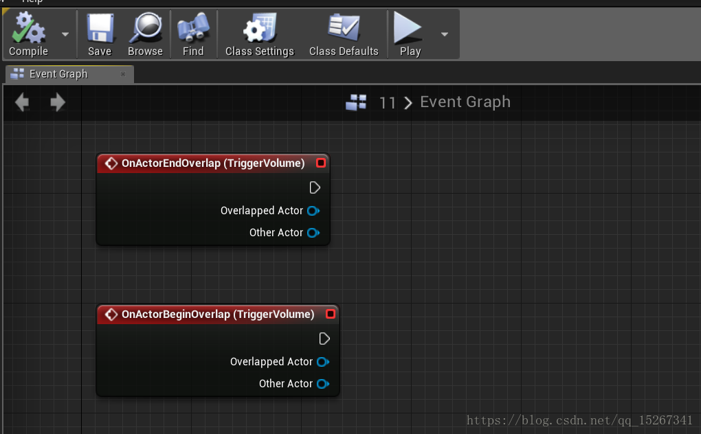The height and width of the screenshot is (434, 701).
Task: Select the OnActorBeginOverlap (TriggerVolume) node title
Action: 218,315
